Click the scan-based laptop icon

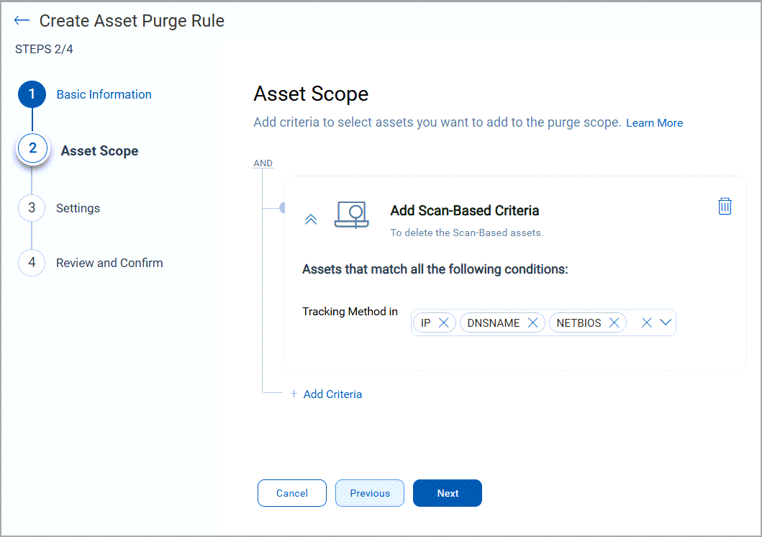[351, 215]
